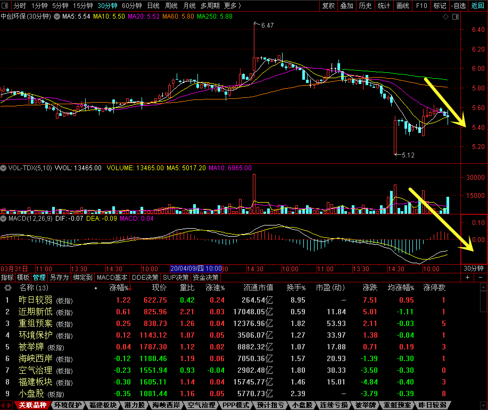Select DDE决策 indicator preset

tap(145, 277)
